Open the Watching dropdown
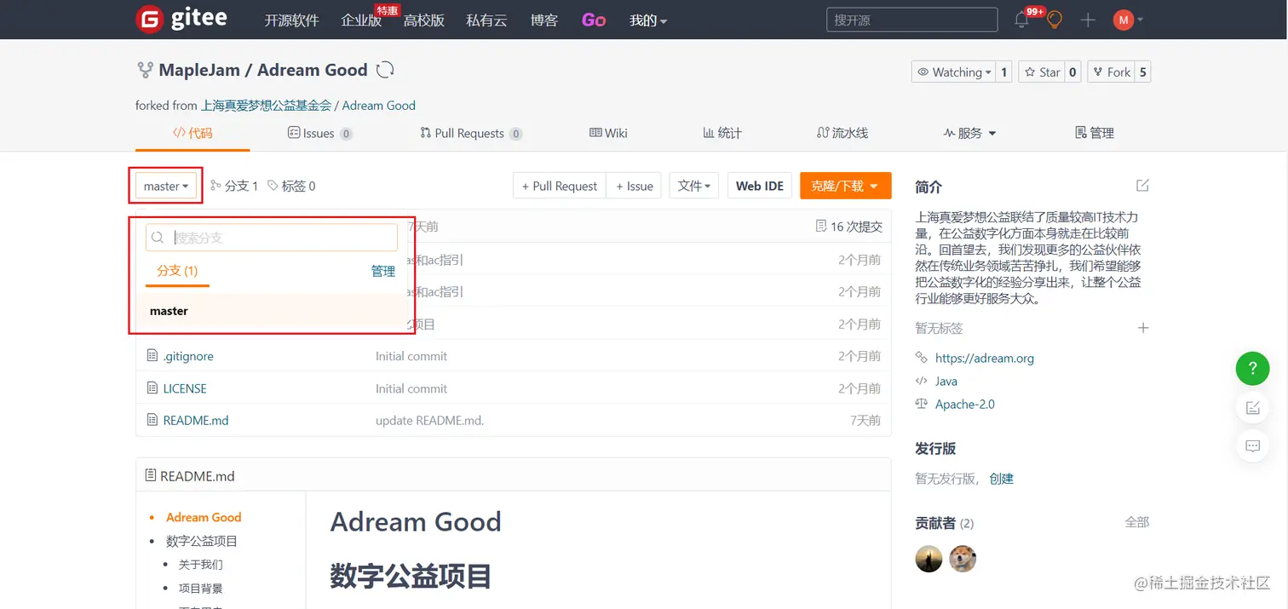The width and height of the screenshot is (1288, 609). coord(952,72)
